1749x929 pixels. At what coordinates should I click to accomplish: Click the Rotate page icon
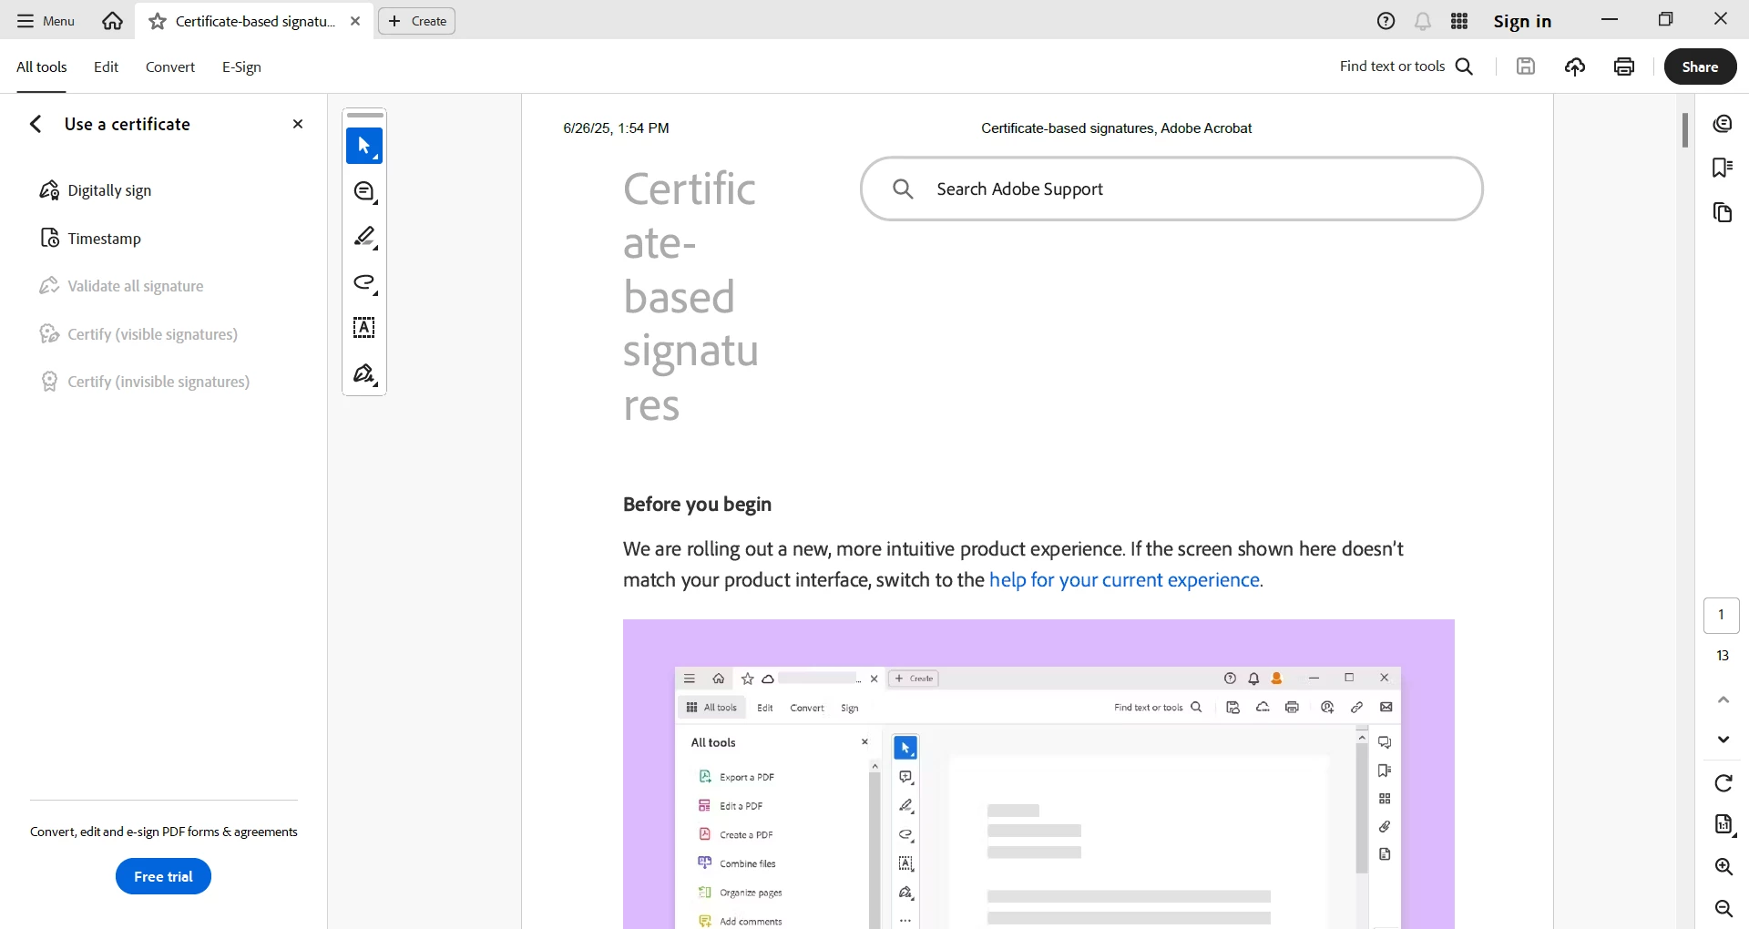(1723, 783)
